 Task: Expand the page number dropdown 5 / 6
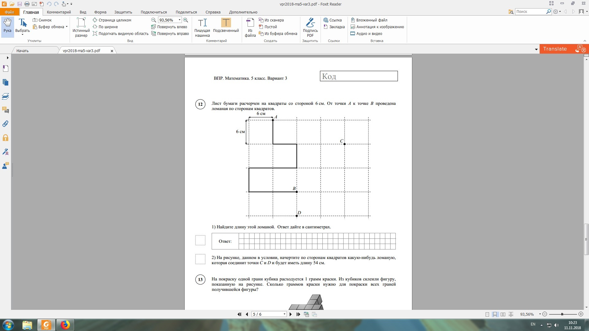coord(284,314)
